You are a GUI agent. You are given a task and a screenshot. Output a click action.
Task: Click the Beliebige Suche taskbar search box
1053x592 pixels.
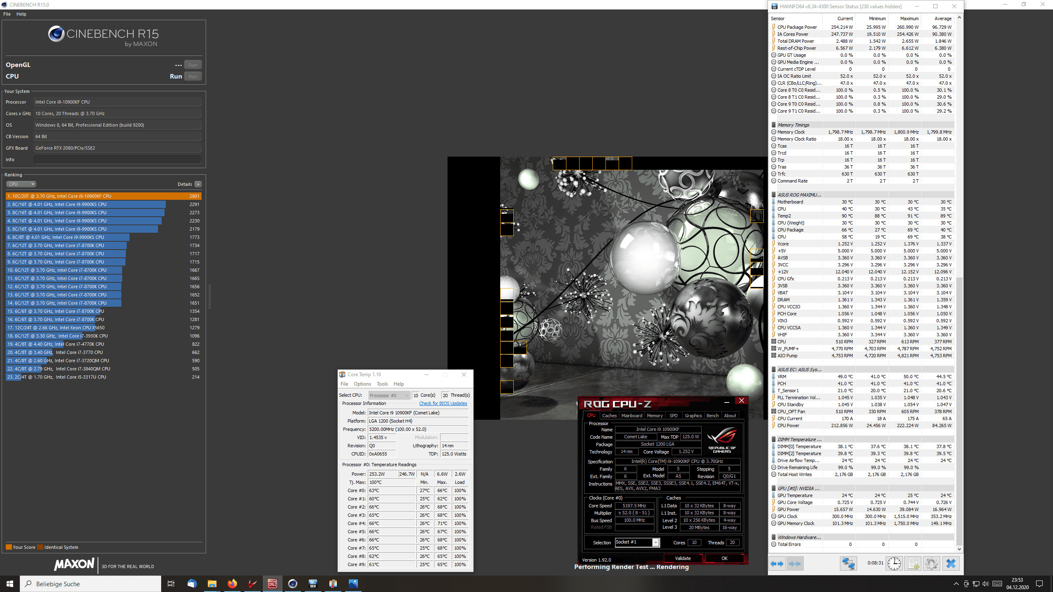[x=90, y=584]
